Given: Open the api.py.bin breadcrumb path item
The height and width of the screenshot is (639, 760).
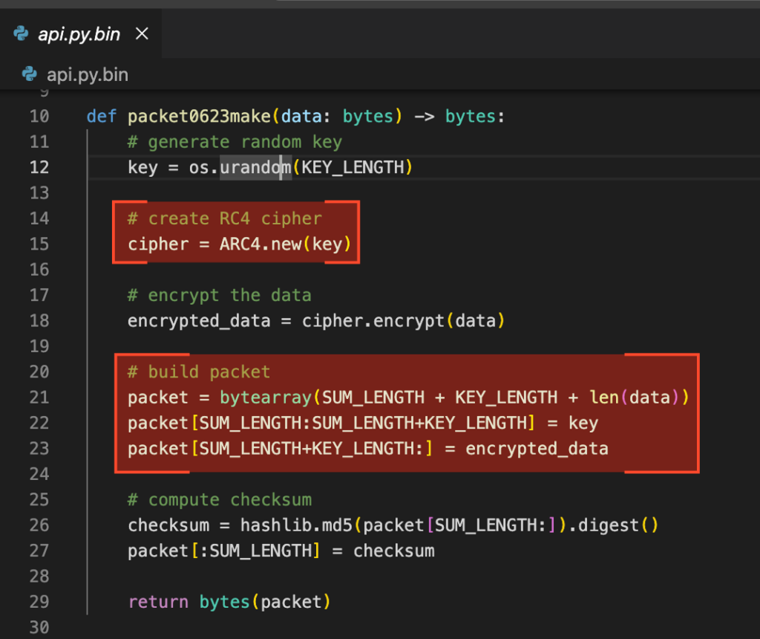Looking at the screenshot, I should pos(87,75).
